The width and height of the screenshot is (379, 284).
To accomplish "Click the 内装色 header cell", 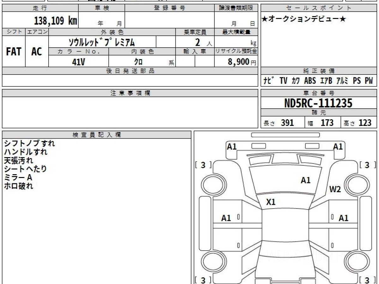I will coord(142,51).
